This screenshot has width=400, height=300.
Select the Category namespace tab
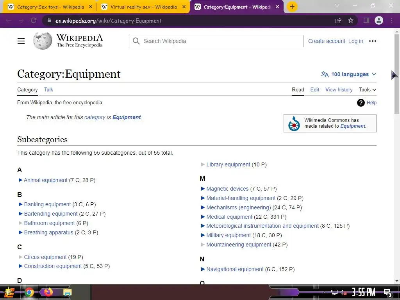27,89
